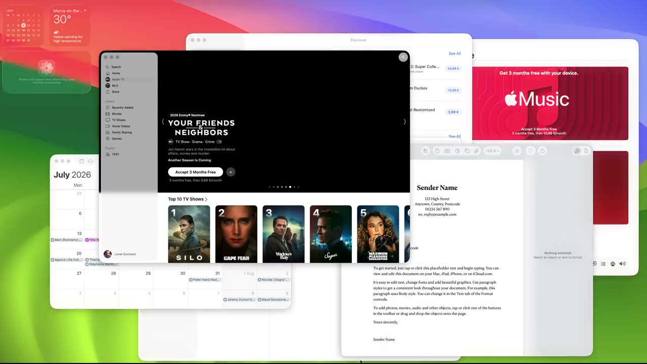Viewport: 647px width, 364px height.
Task: Open the 125 % zoom dropdown in Pages
Action: 492,151
